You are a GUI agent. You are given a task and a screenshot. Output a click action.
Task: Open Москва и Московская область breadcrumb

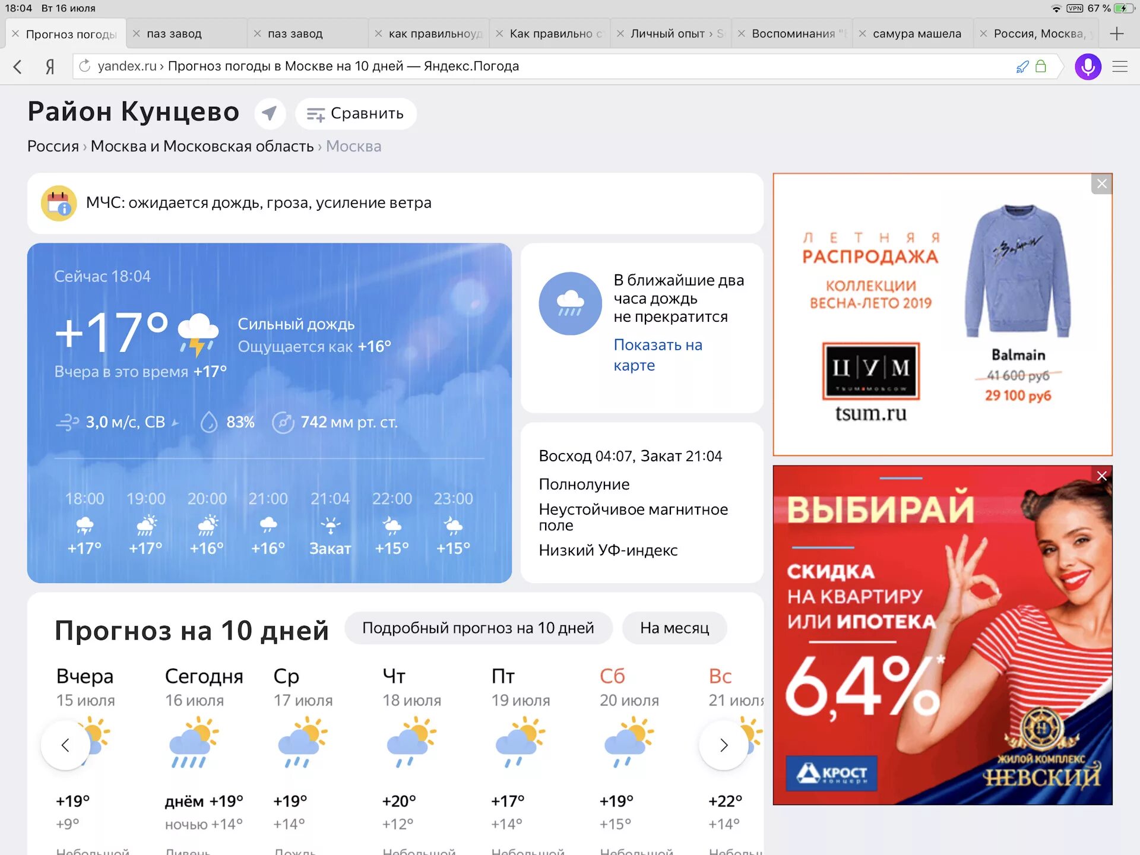coord(202,146)
